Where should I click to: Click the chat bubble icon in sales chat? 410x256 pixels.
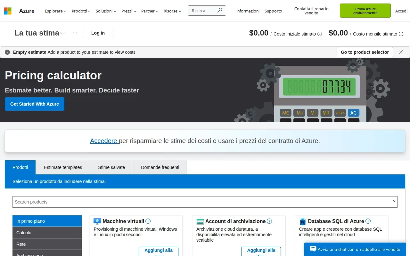[x=313, y=249]
